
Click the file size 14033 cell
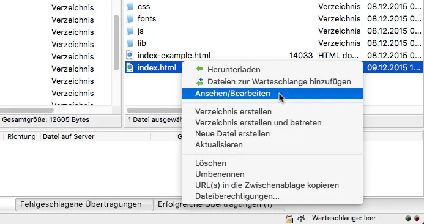[x=301, y=56]
